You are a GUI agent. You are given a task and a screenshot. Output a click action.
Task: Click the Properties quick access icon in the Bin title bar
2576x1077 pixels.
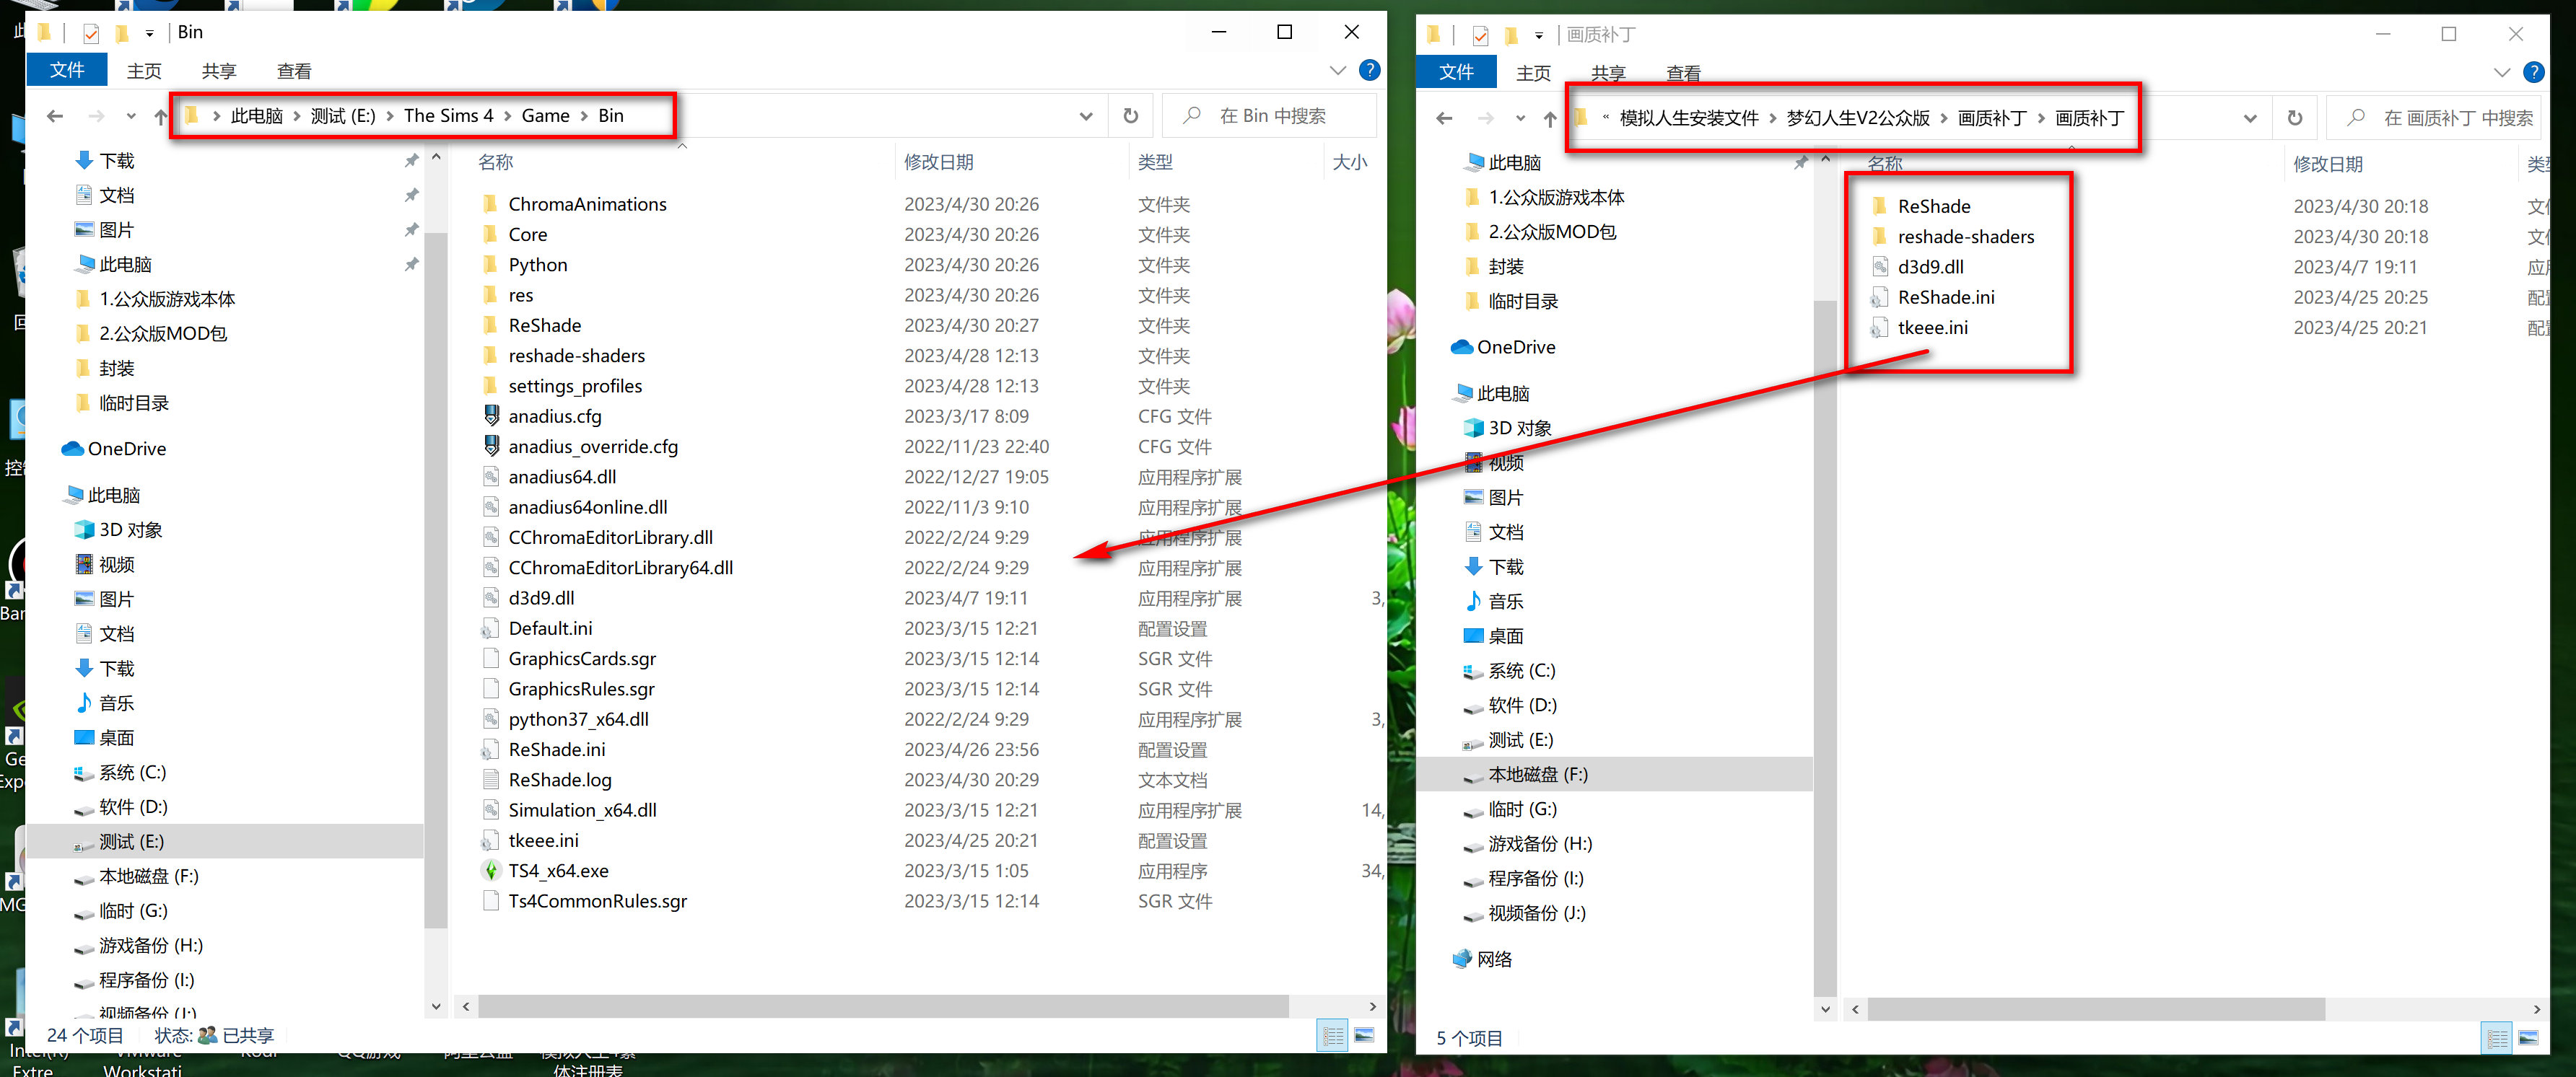click(x=91, y=33)
